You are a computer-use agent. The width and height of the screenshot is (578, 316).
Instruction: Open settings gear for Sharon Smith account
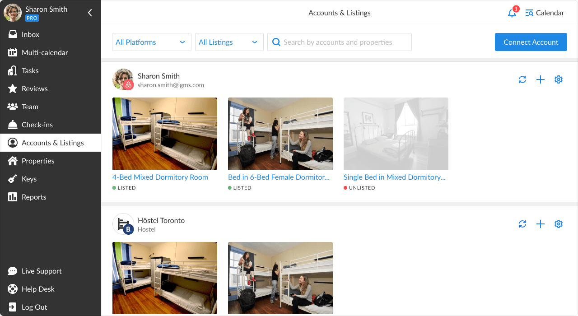click(559, 80)
